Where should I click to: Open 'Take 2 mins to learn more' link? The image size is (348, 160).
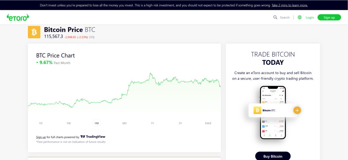coord(290,5)
